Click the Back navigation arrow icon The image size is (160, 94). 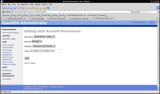pyautogui.click(x=3, y=8)
